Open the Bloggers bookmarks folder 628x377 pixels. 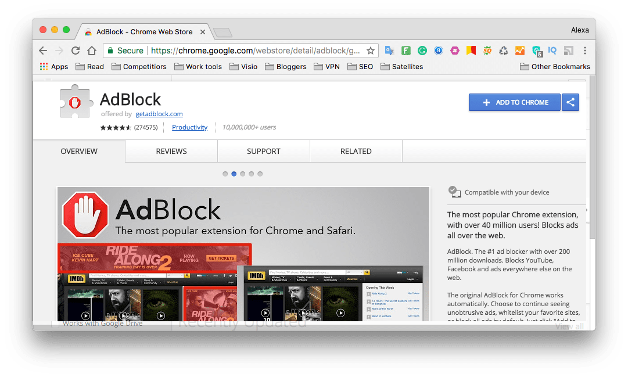tap(286, 66)
